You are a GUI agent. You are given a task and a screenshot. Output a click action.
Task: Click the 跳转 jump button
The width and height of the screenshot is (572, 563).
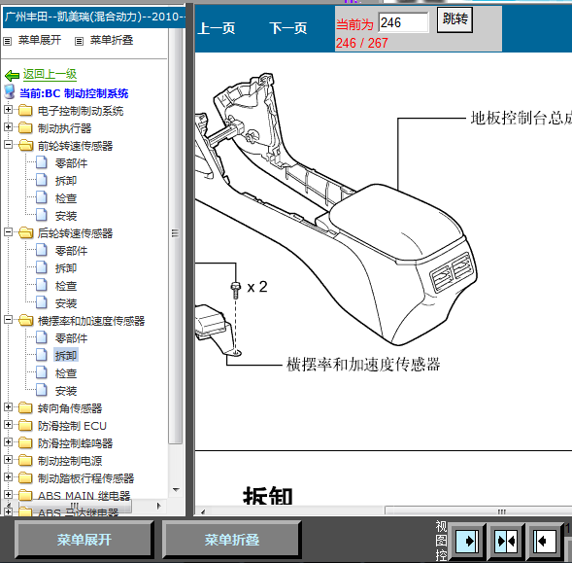click(454, 19)
